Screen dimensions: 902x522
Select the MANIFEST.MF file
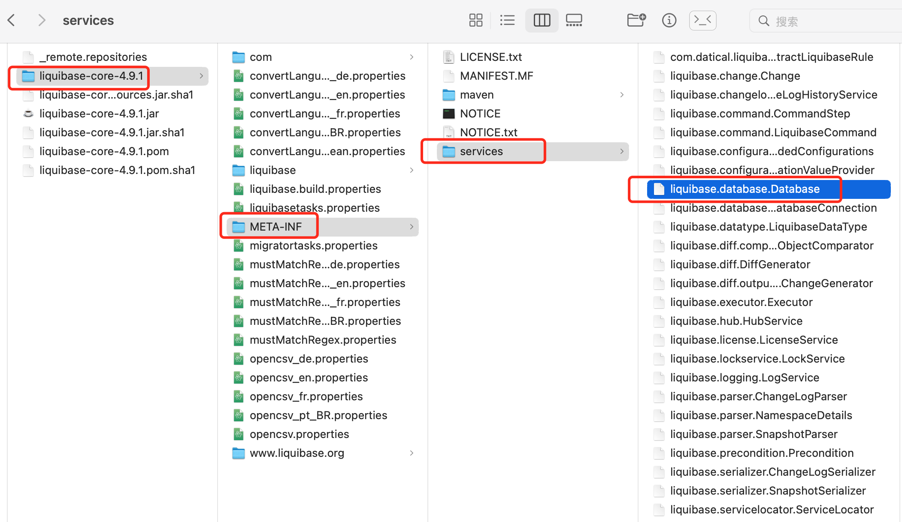[x=496, y=75]
